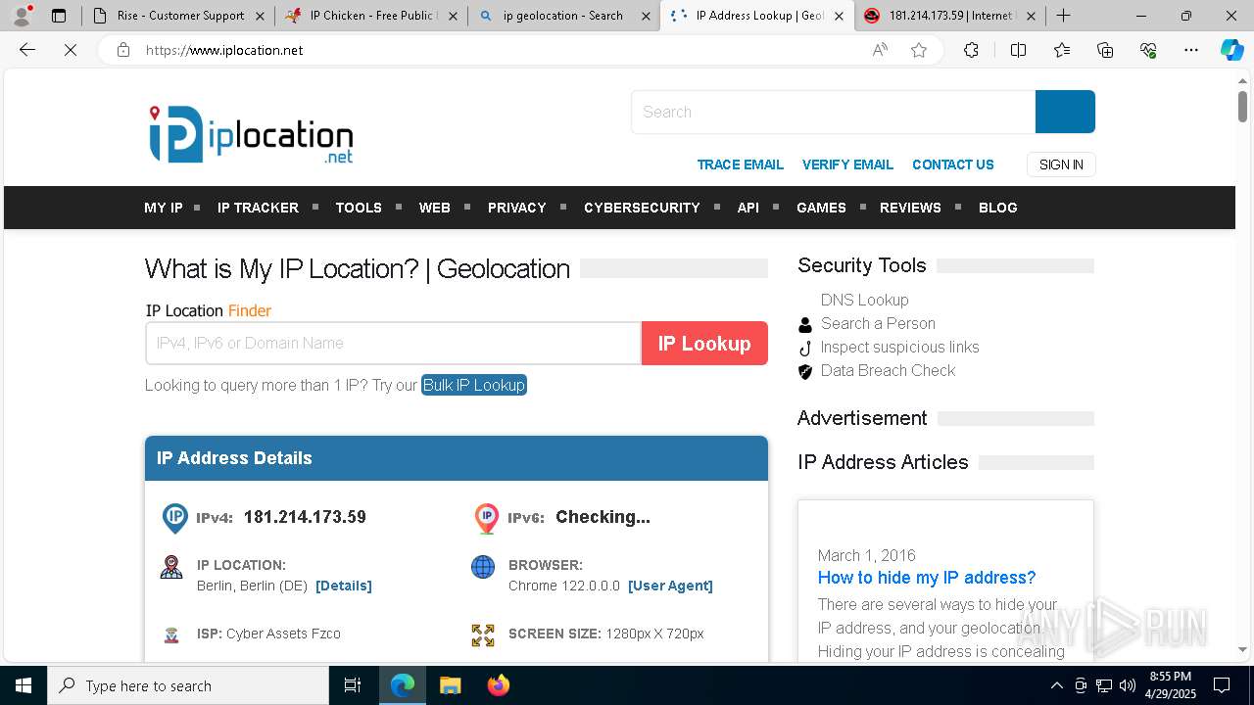Screen dimensions: 1254x705
Task: Open a new browser tab
Action: pos(1064,16)
